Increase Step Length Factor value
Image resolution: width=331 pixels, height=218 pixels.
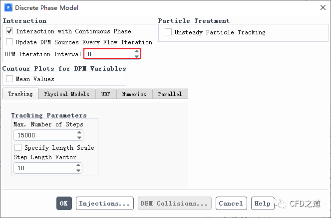(78, 166)
